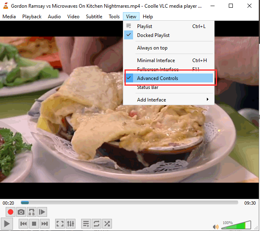Open extended settings equalizer icon
260x231 pixels.
coord(71,224)
